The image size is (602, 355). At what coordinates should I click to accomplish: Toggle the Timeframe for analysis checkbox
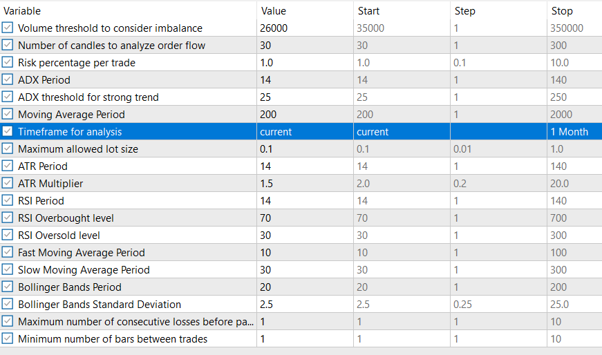8,132
